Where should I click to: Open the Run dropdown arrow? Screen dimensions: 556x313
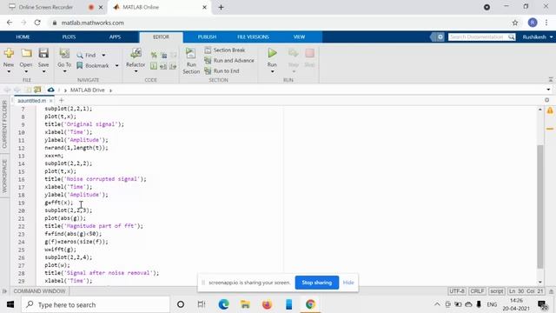pyautogui.click(x=272, y=71)
